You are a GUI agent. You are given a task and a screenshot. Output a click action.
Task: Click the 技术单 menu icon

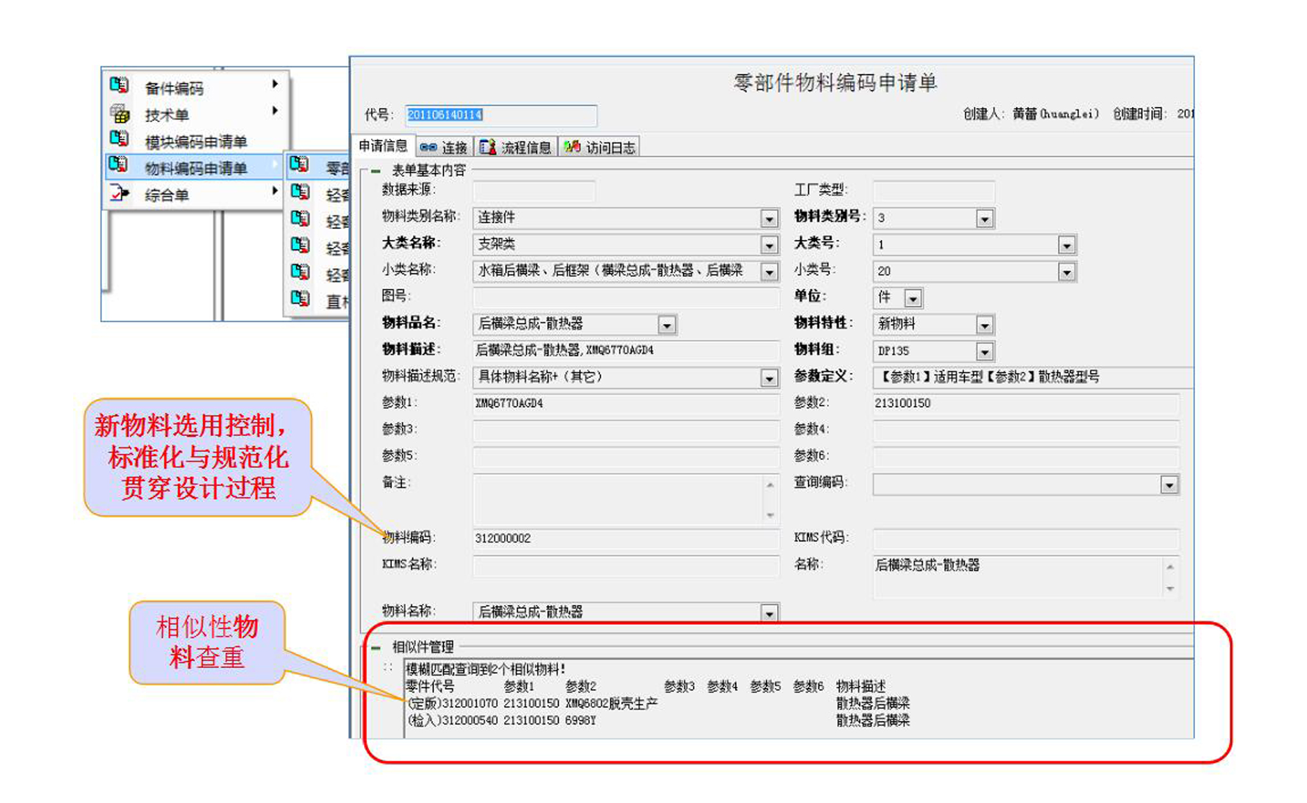119,113
